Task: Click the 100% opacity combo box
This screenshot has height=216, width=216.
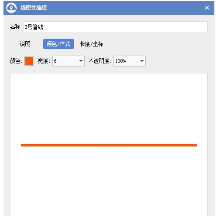Action: click(x=130, y=61)
